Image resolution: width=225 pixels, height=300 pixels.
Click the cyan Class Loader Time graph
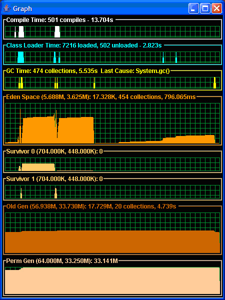[112, 57]
